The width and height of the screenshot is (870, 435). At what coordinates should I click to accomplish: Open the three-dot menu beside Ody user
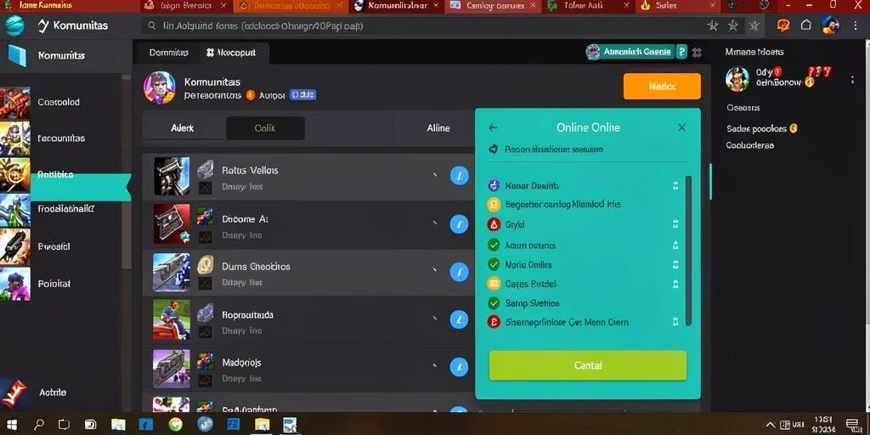(x=853, y=80)
